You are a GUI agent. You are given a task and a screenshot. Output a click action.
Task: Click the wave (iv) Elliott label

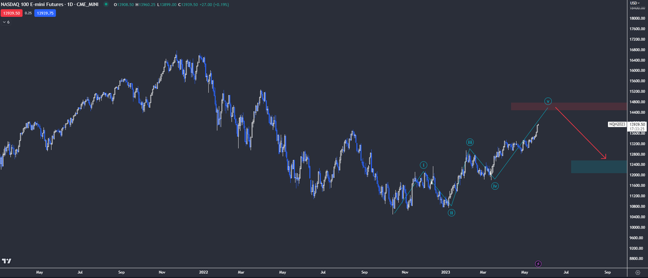pos(495,186)
